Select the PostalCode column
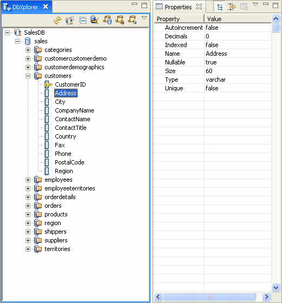This screenshot has height=303, width=282. point(70,162)
